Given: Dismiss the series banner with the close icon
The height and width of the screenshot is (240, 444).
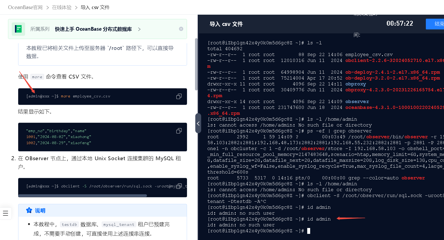Looking at the screenshot, I should (181, 29).
